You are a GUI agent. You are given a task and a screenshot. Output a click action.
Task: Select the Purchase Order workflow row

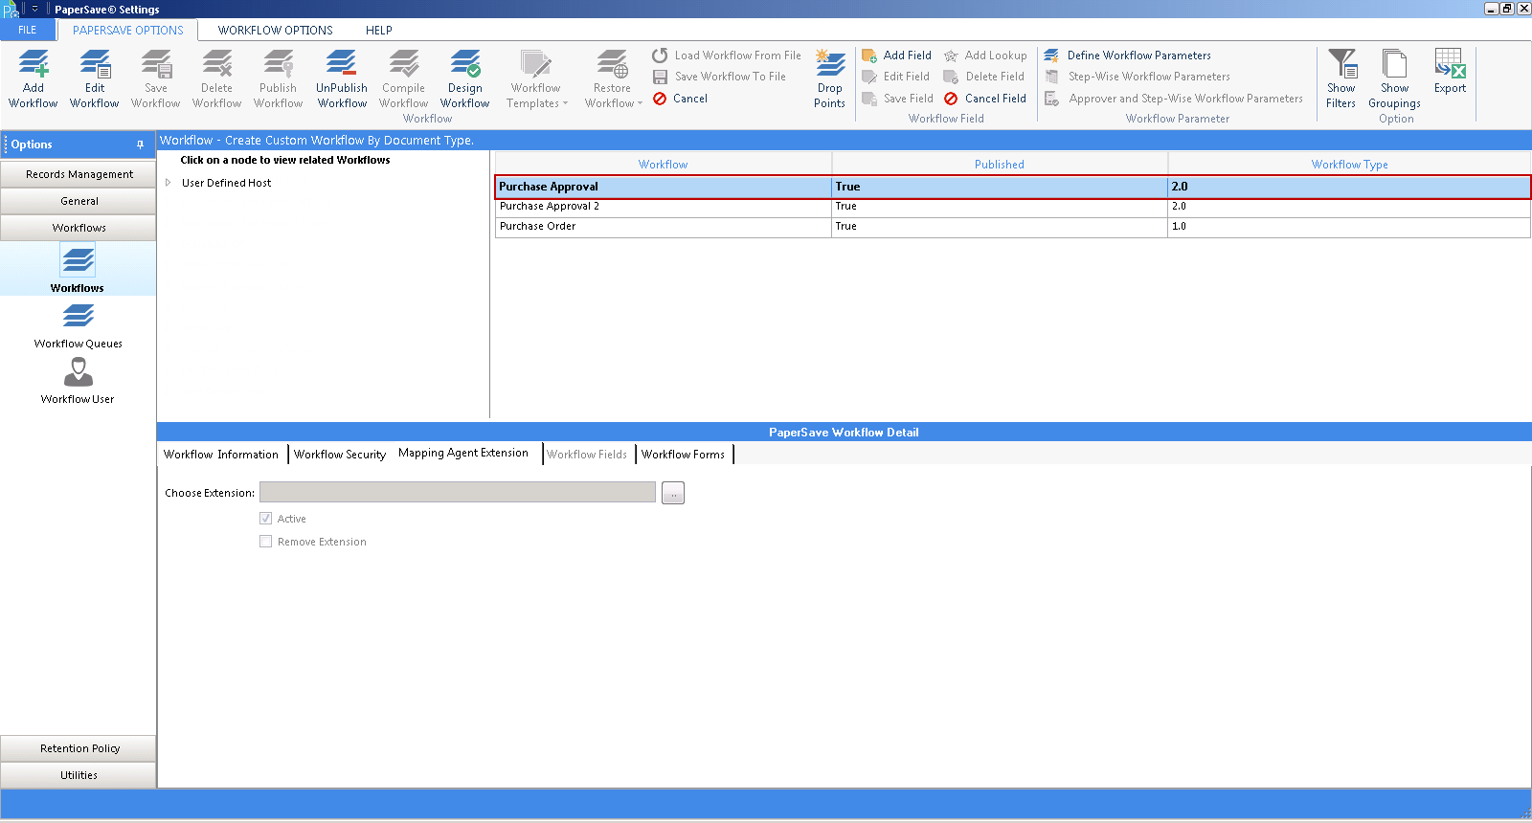(1013, 227)
